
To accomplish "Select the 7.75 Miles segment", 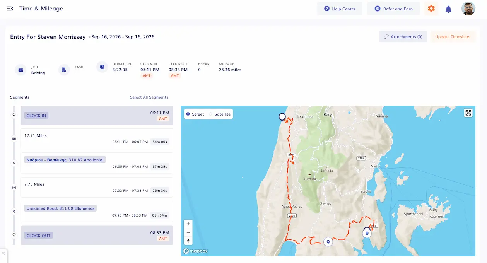I will [97, 187].
